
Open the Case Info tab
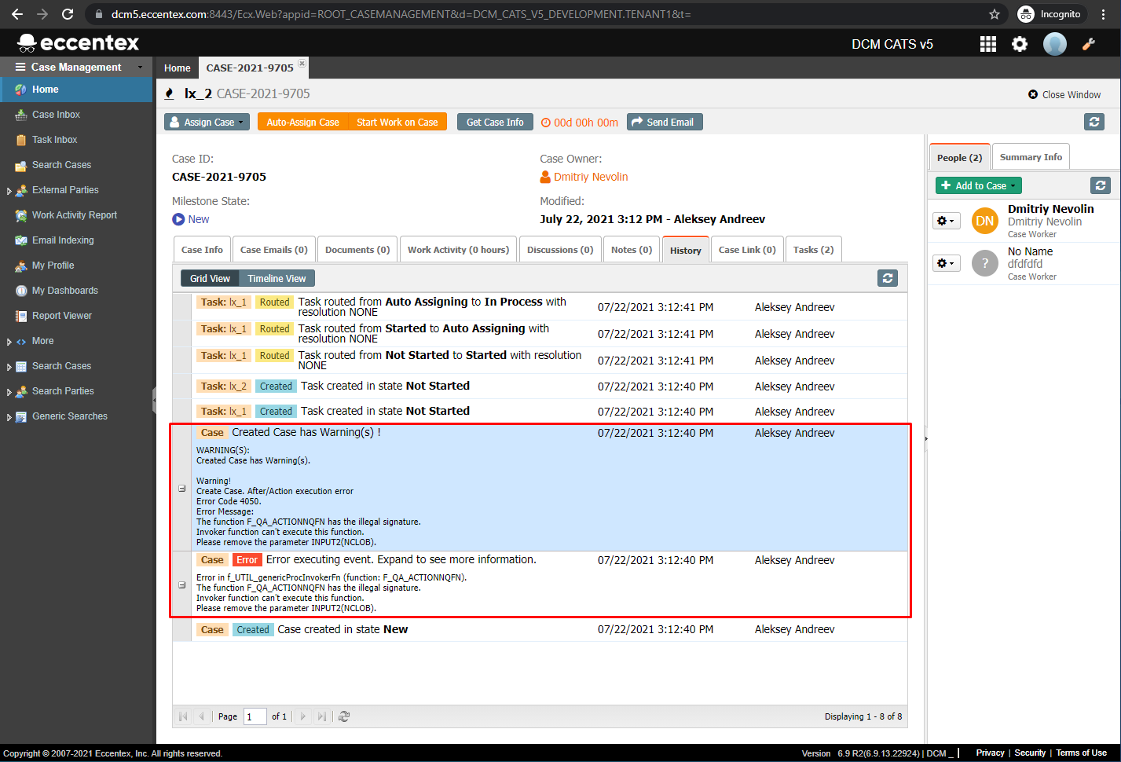click(202, 250)
